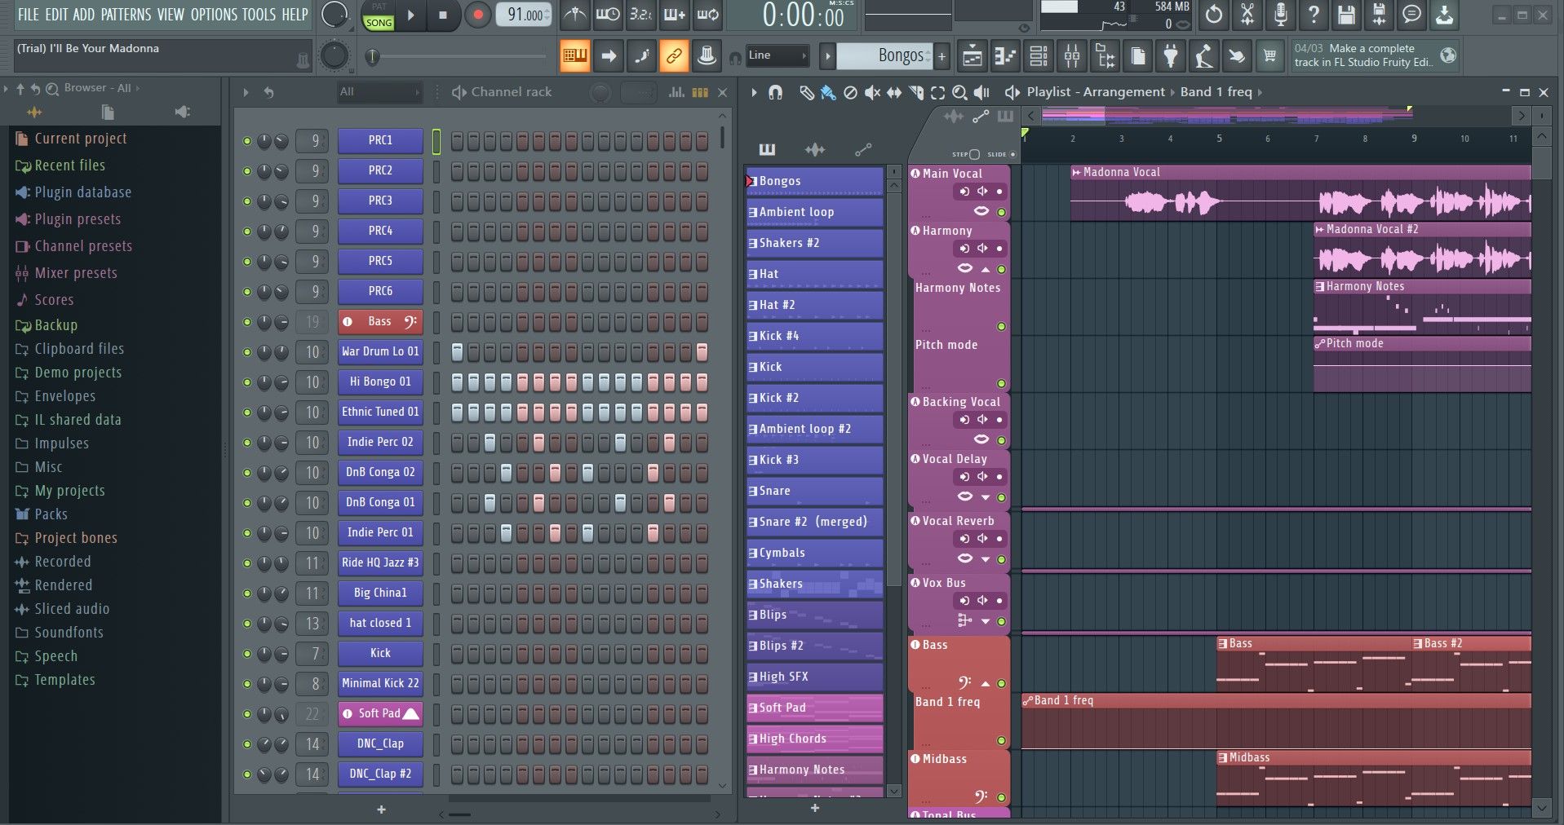Collapse the Bass track group arrow

[x=986, y=683]
